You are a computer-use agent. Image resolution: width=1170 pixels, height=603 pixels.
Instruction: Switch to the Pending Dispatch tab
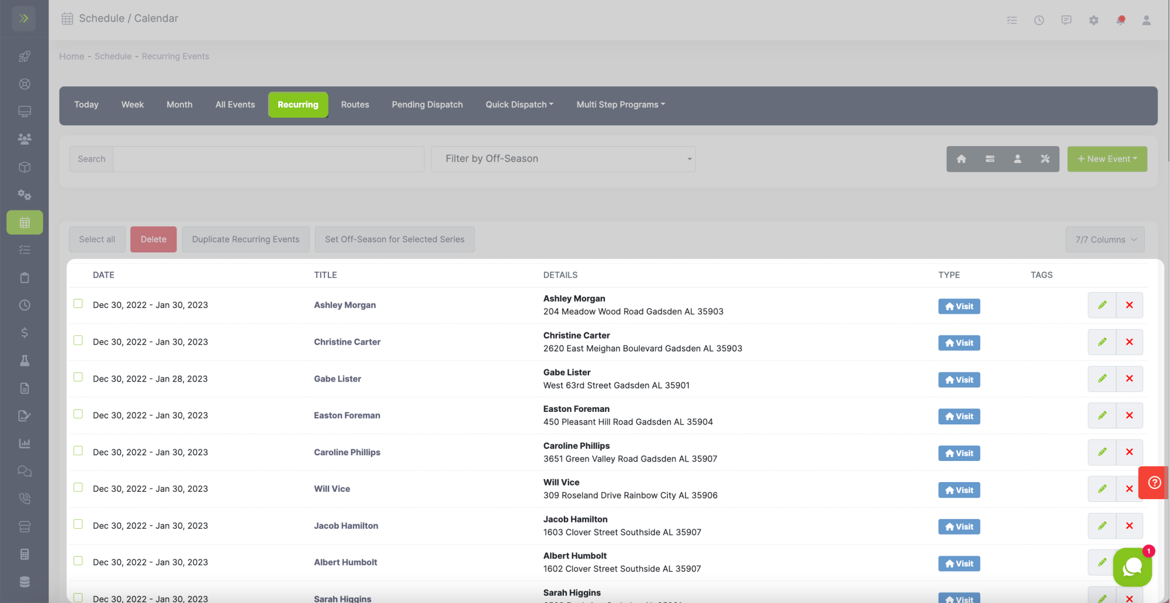pyautogui.click(x=427, y=104)
